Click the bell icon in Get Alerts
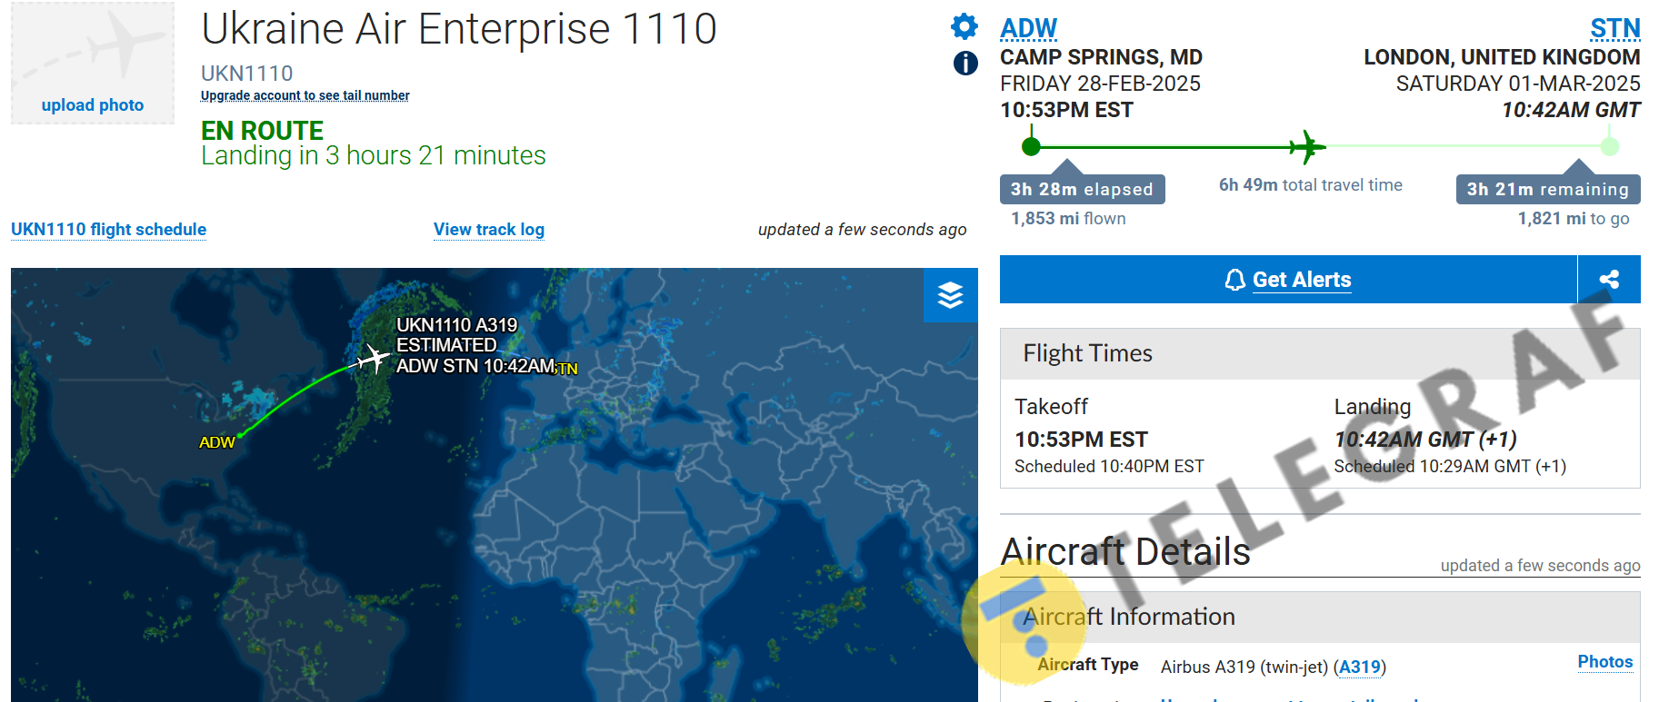 1234,280
